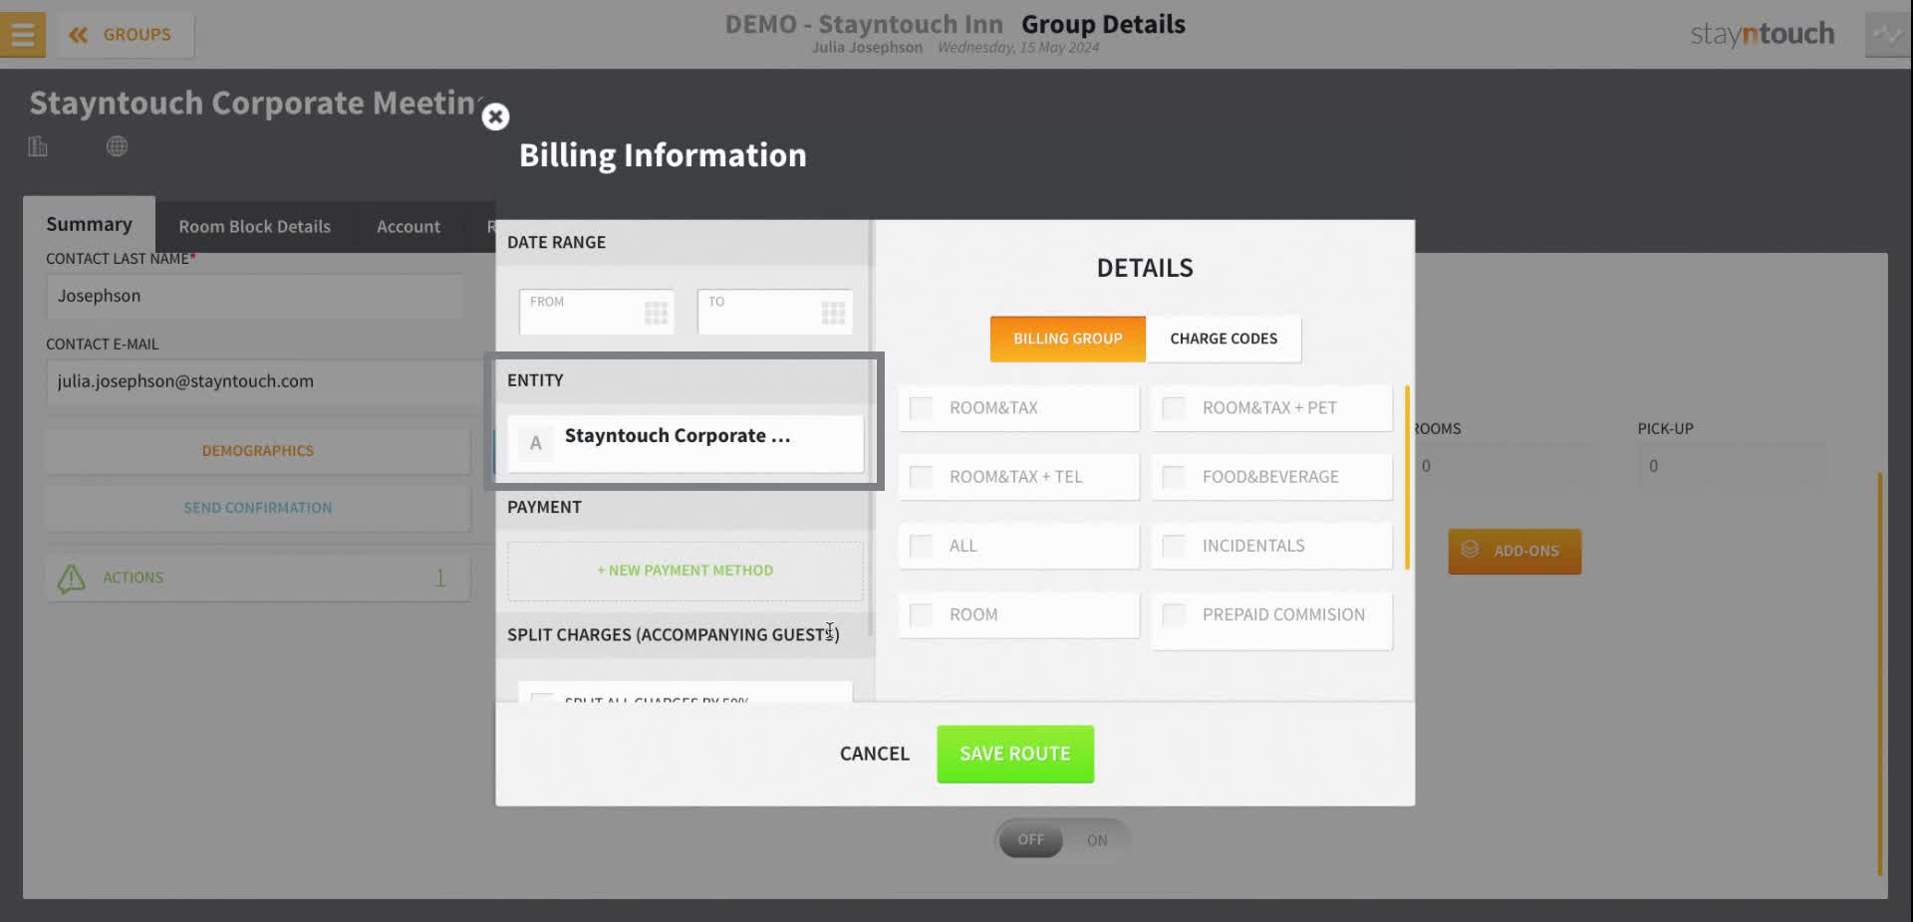The width and height of the screenshot is (1913, 922).
Task: Click the Contact Last Name field
Action: pos(254,296)
